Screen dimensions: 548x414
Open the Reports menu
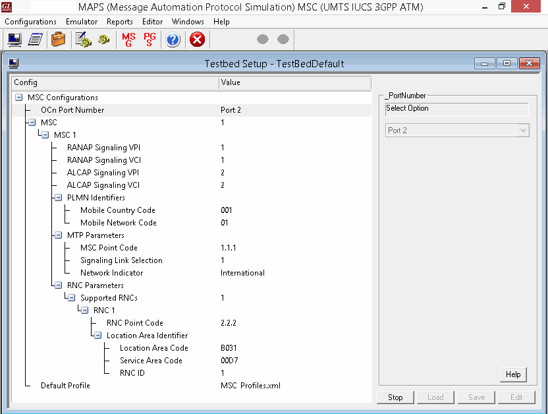(120, 21)
